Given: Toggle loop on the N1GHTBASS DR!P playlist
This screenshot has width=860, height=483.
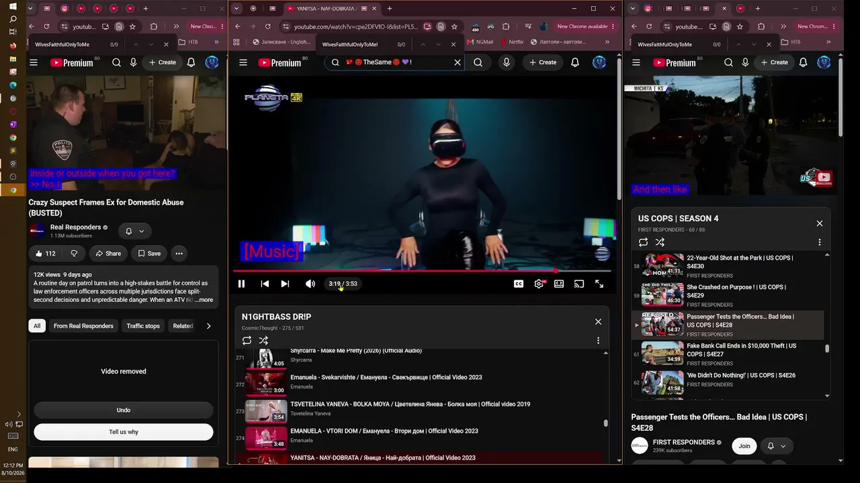Looking at the screenshot, I should [x=247, y=341].
